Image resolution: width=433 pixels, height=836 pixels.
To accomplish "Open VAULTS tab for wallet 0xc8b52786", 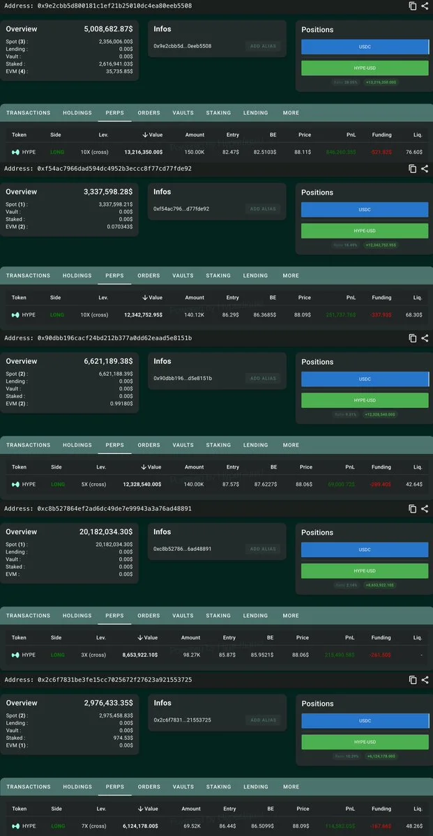I will click(183, 616).
